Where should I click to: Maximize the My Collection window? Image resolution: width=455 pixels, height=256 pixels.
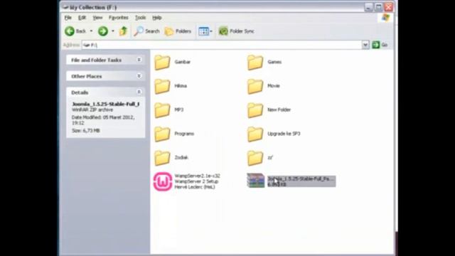(x=378, y=7)
